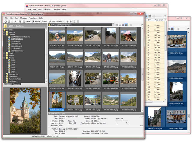This screenshot has width=192, height=144.
Task: Collapse the Locations tree node
Action: 4,34
